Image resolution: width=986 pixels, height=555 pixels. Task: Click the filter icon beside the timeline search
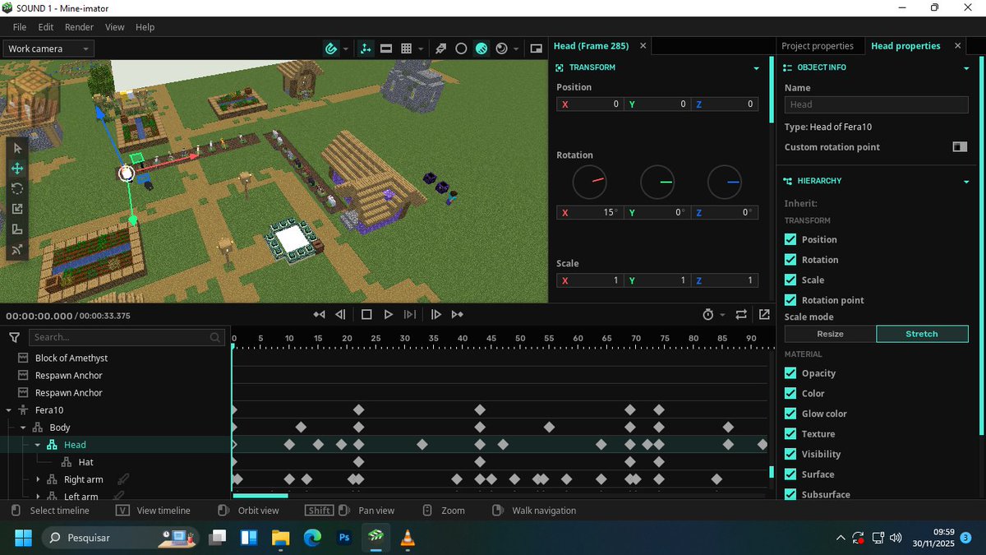click(14, 337)
